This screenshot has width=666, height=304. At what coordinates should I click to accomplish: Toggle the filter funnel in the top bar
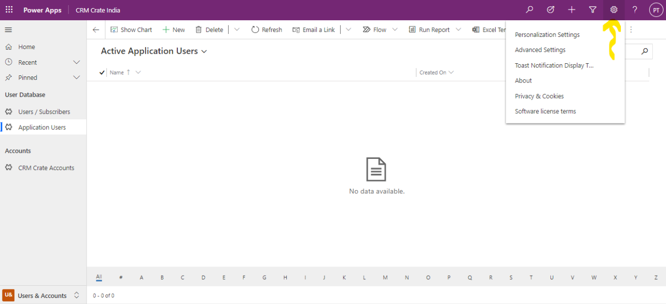pyautogui.click(x=593, y=10)
